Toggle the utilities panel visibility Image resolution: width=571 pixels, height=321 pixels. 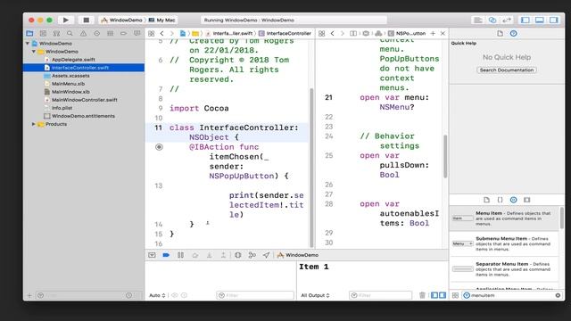point(553,20)
